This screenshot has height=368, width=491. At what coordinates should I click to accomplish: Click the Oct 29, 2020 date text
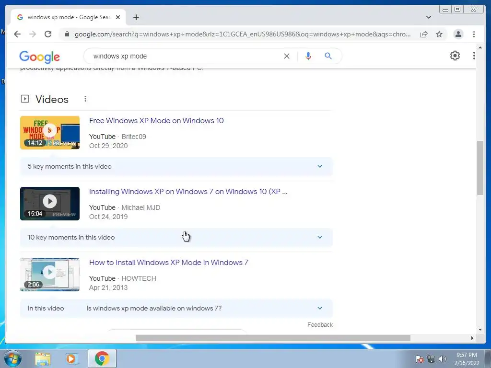tap(108, 146)
